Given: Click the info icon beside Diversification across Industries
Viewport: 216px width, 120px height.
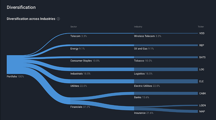Looking at the screenshot, I should (59, 19).
